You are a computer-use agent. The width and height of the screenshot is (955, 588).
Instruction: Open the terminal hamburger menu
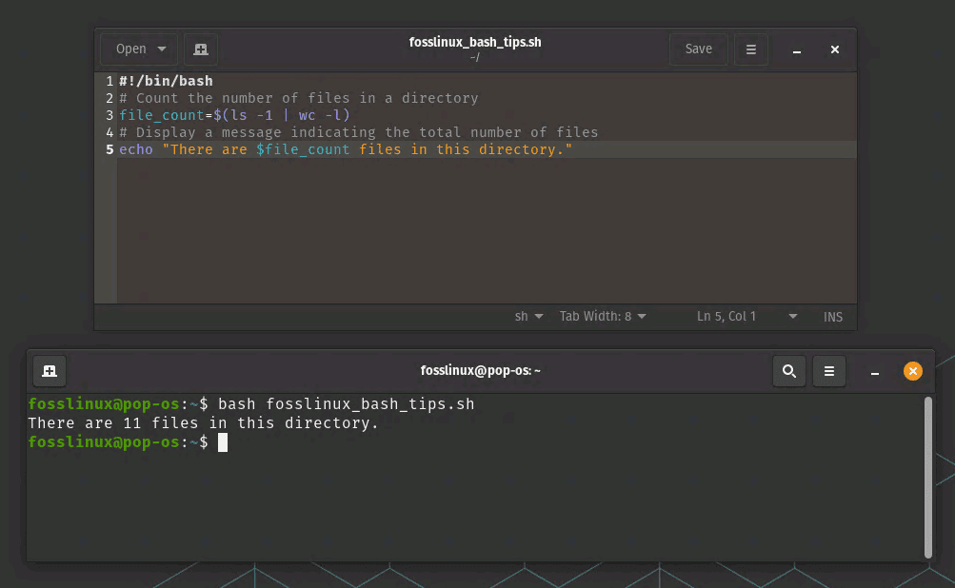[x=828, y=371]
